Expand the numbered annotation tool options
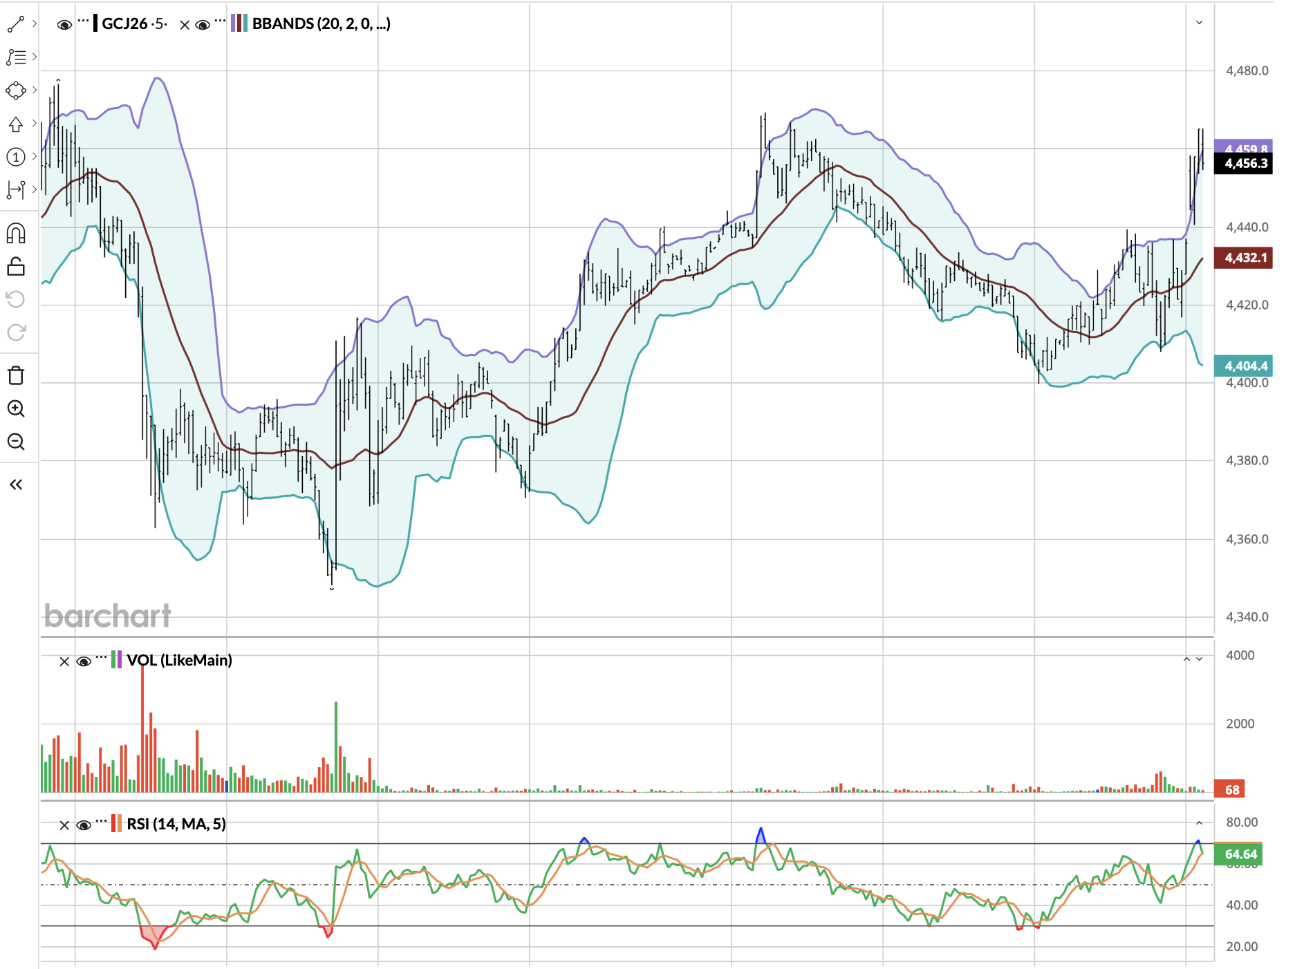Screen dimensions: 1304x969 (x=34, y=156)
